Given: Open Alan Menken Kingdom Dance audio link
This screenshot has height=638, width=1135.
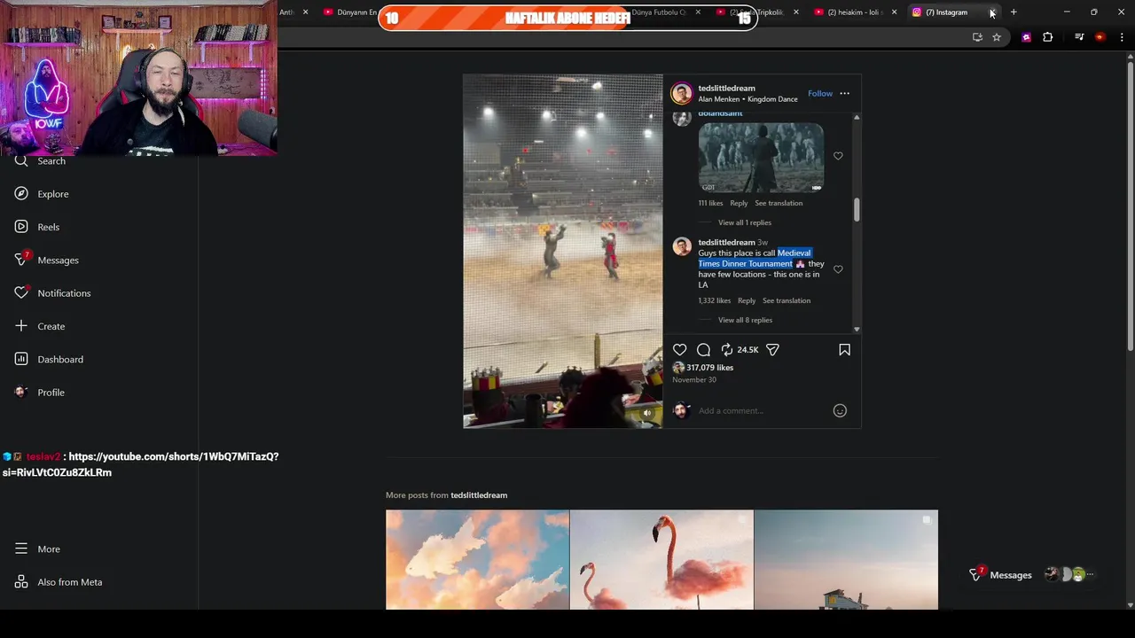Looking at the screenshot, I should click(748, 99).
